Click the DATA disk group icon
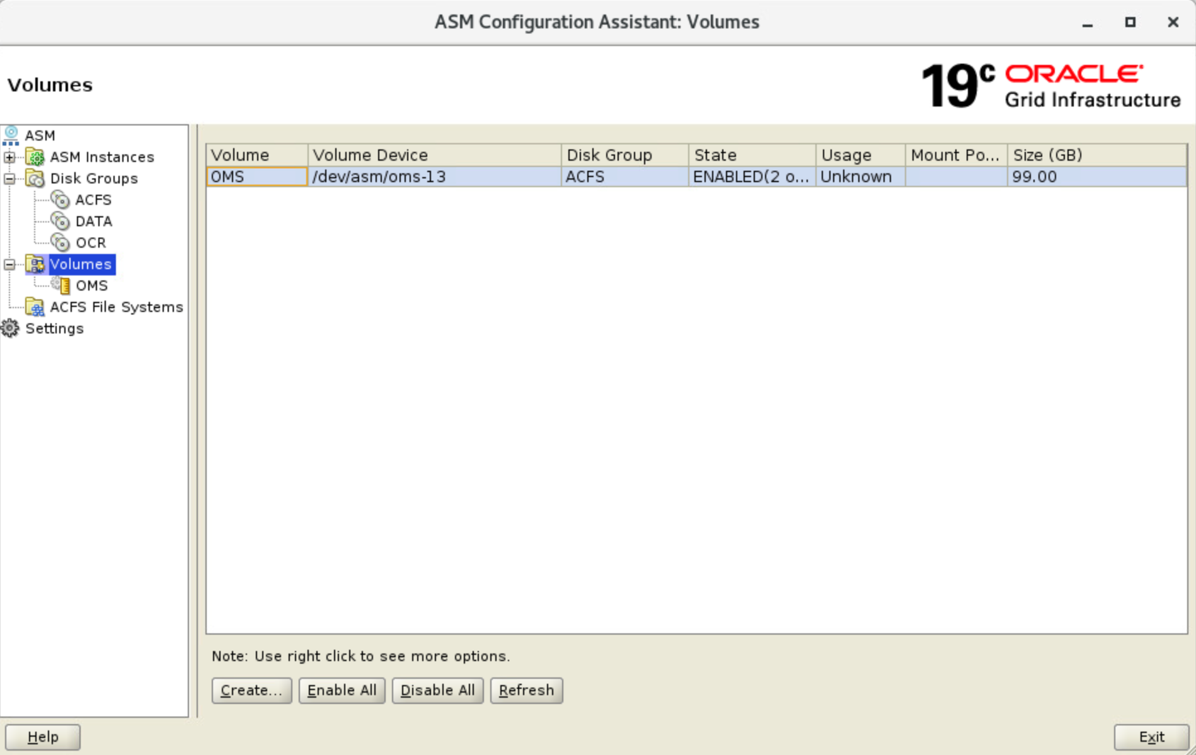 (x=60, y=221)
